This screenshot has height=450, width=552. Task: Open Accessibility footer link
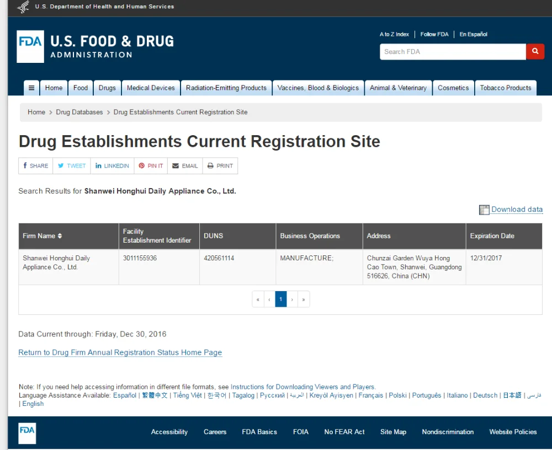169,432
